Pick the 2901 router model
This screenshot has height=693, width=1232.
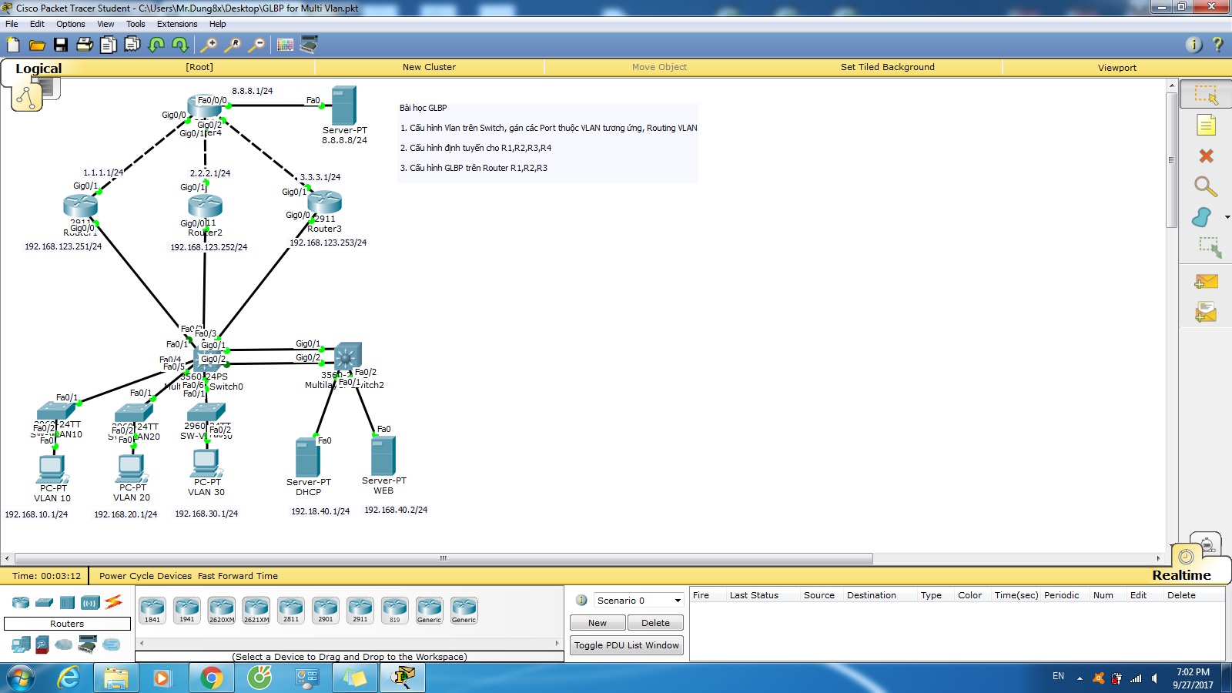326,610
